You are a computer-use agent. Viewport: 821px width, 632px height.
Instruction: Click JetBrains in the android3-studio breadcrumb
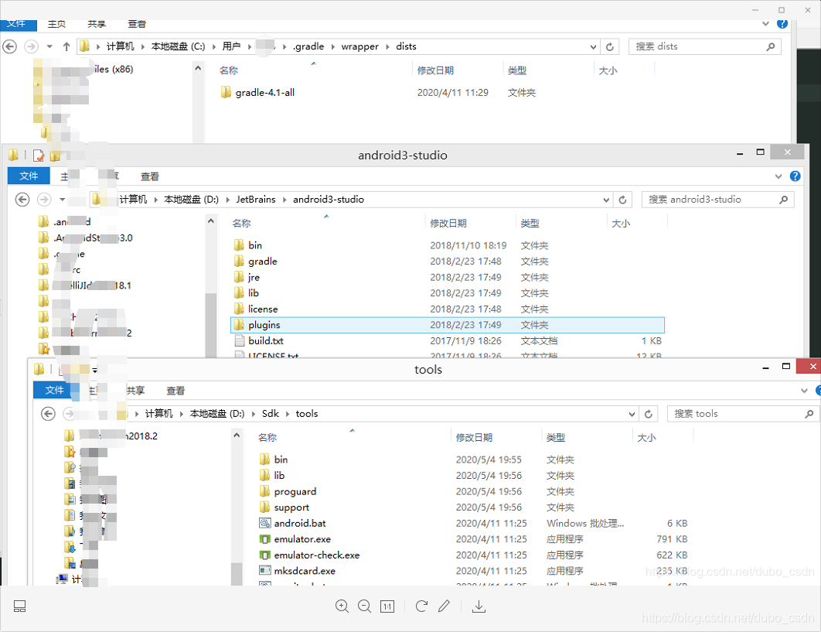(x=256, y=199)
